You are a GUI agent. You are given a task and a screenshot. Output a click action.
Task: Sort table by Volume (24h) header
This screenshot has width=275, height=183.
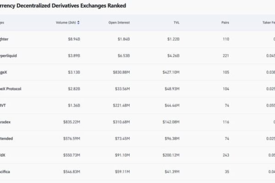point(66,22)
